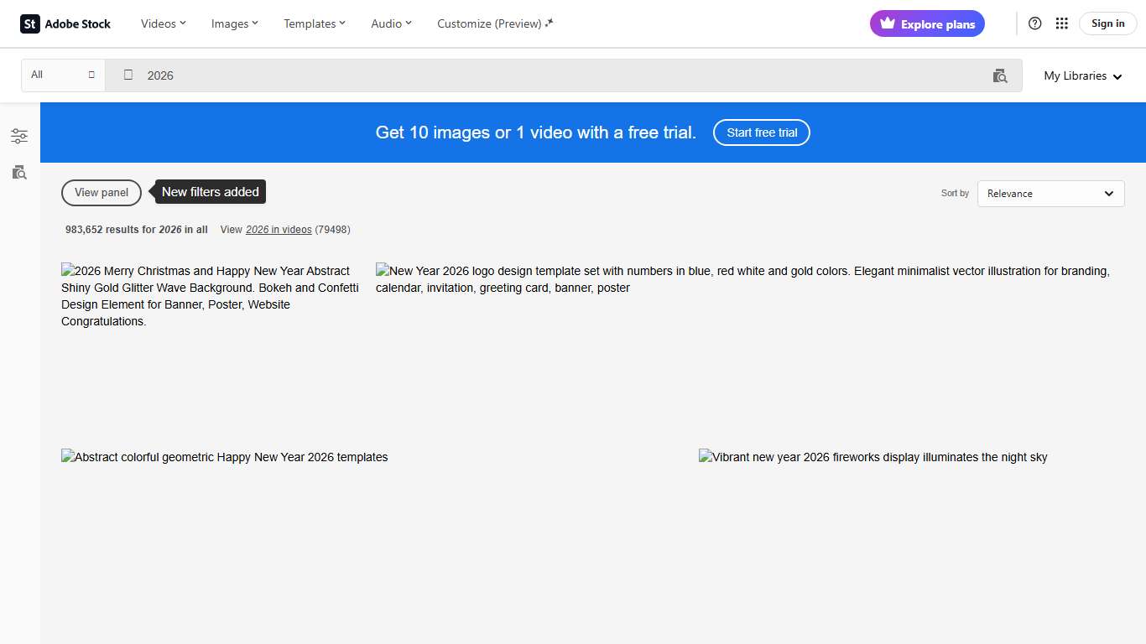This screenshot has width=1146, height=644.
Task: Click the find similar icon in sidebar
Action: pos(19,173)
